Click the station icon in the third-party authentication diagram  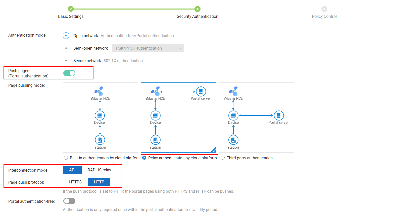coord(233,140)
